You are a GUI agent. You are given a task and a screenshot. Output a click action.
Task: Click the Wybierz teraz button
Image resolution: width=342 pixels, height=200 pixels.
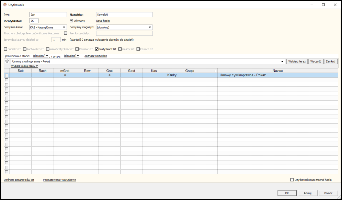coord(297,62)
